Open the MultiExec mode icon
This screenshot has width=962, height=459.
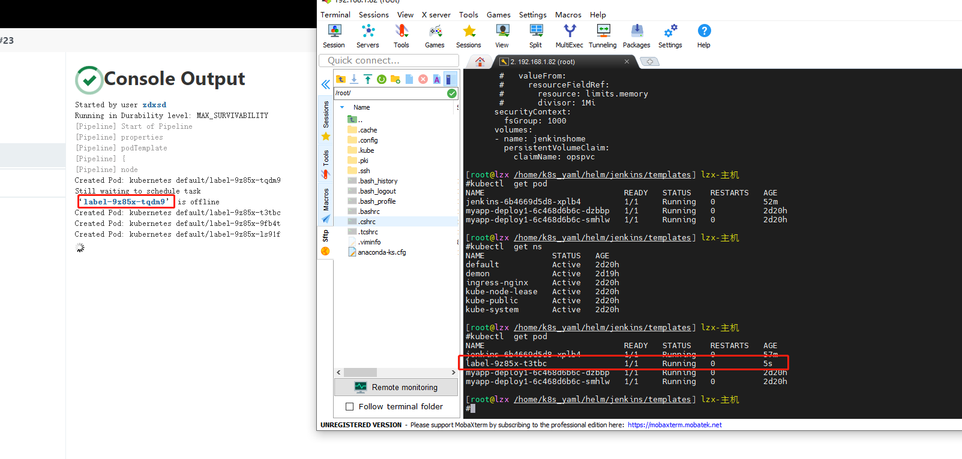click(x=570, y=37)
